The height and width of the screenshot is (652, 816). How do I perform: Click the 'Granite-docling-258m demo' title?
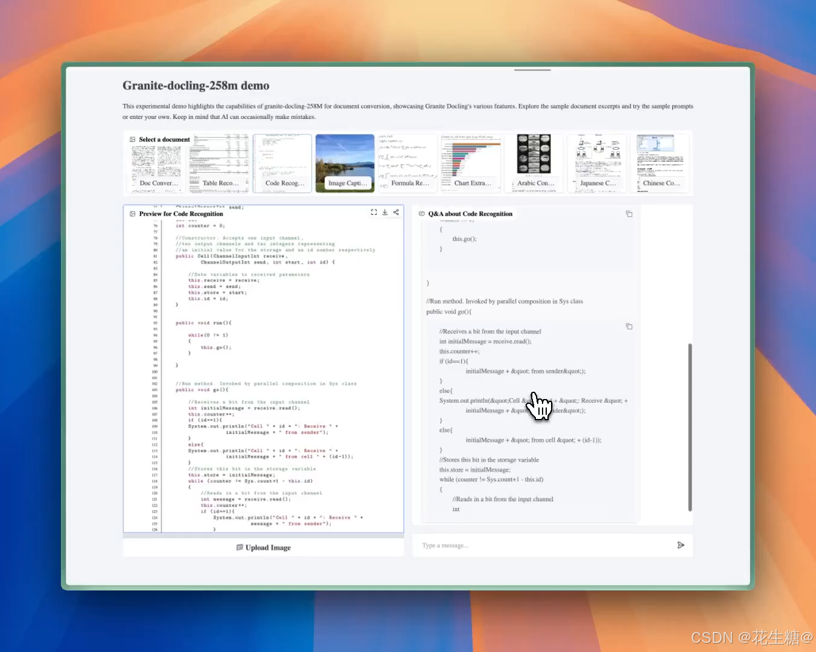(196, 86)
